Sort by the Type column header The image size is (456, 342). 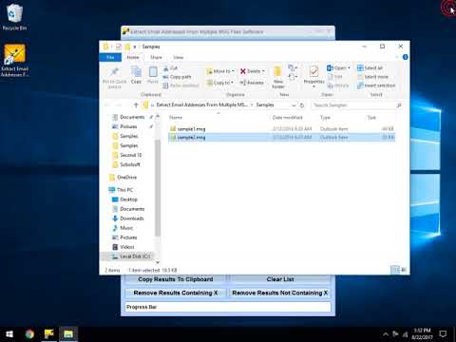pyautogui.click(x=325, y=118)
